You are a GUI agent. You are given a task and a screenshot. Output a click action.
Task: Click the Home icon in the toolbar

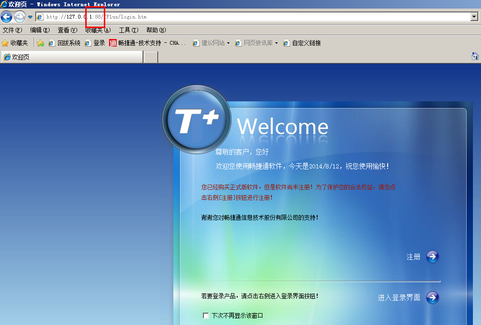[x=475, y=56]
